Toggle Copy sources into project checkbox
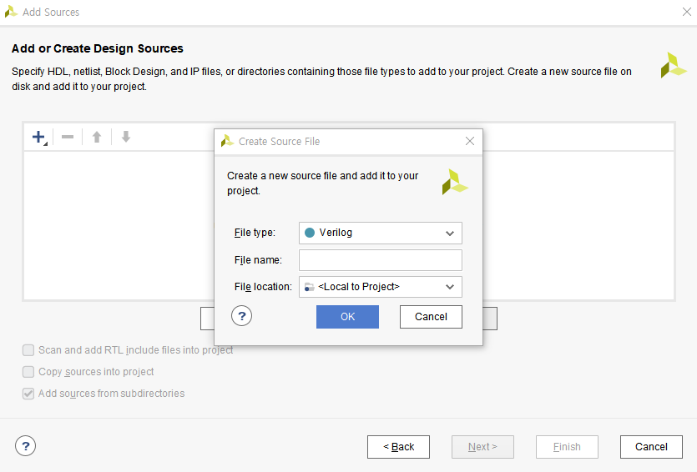 coord(28,372)
